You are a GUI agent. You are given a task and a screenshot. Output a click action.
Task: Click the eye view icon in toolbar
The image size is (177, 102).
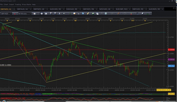click(79, 14)
